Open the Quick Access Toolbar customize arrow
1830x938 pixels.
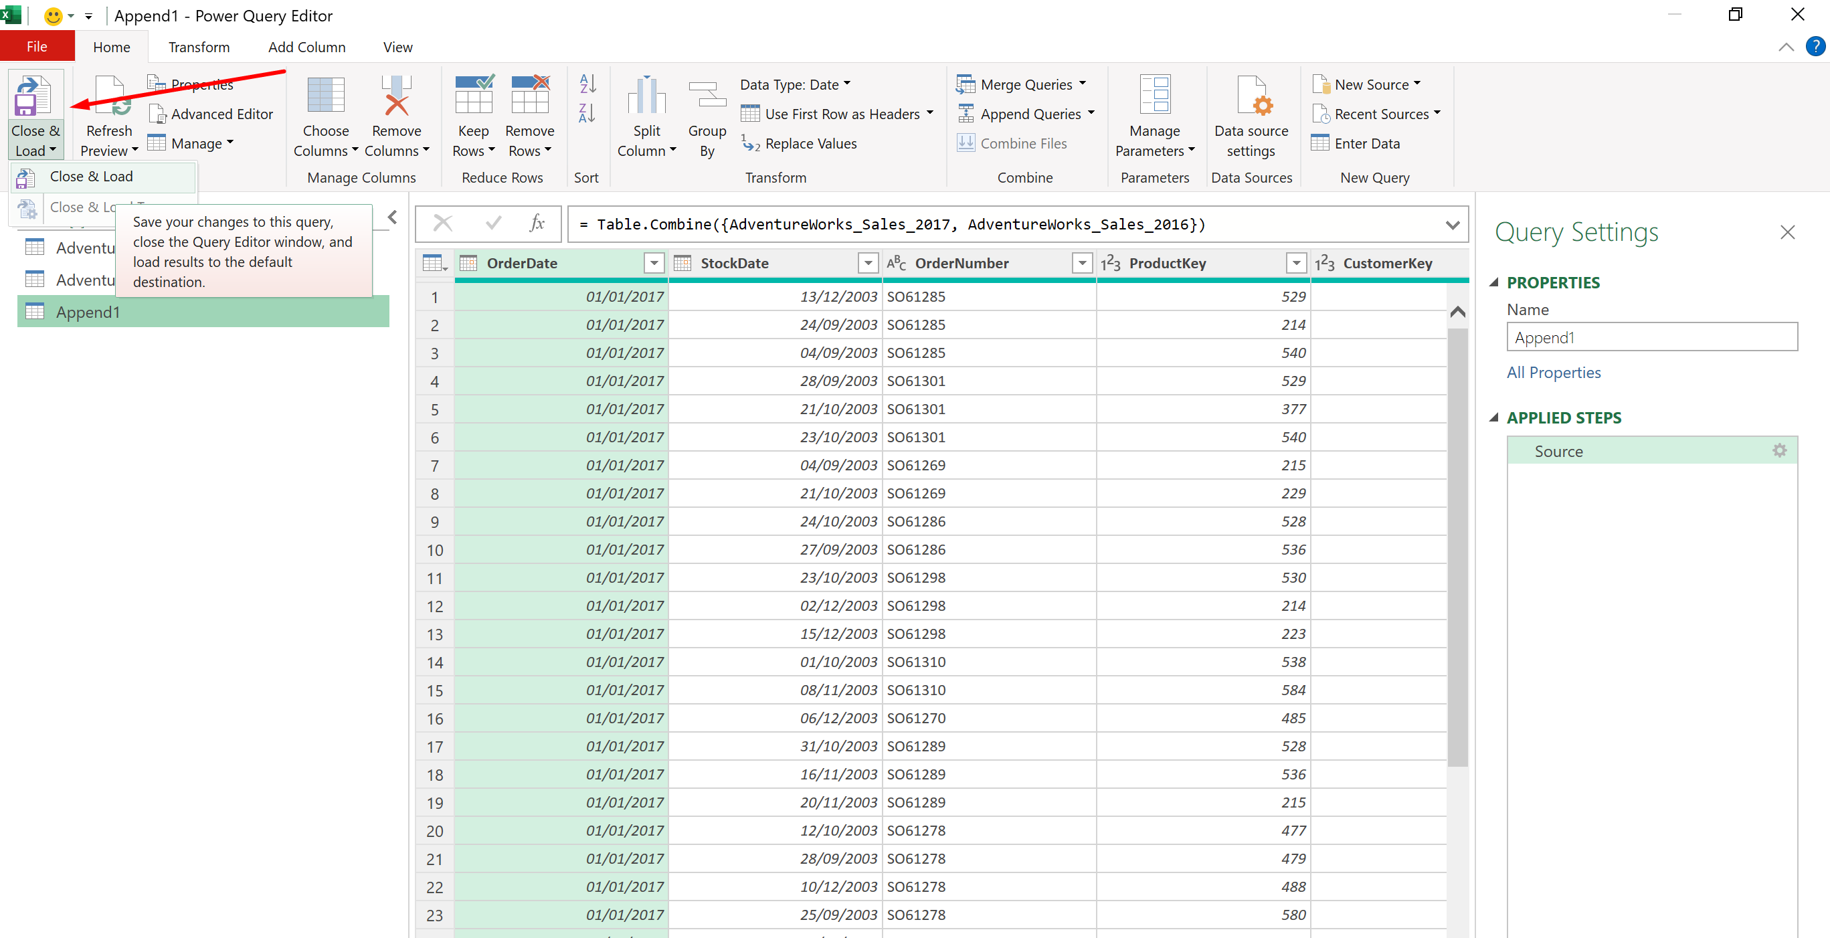pos(88,15)
